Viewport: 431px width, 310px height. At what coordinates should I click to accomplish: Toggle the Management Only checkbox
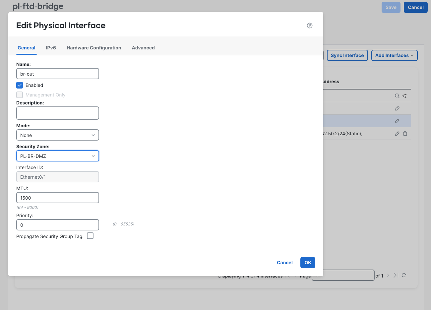20,95
